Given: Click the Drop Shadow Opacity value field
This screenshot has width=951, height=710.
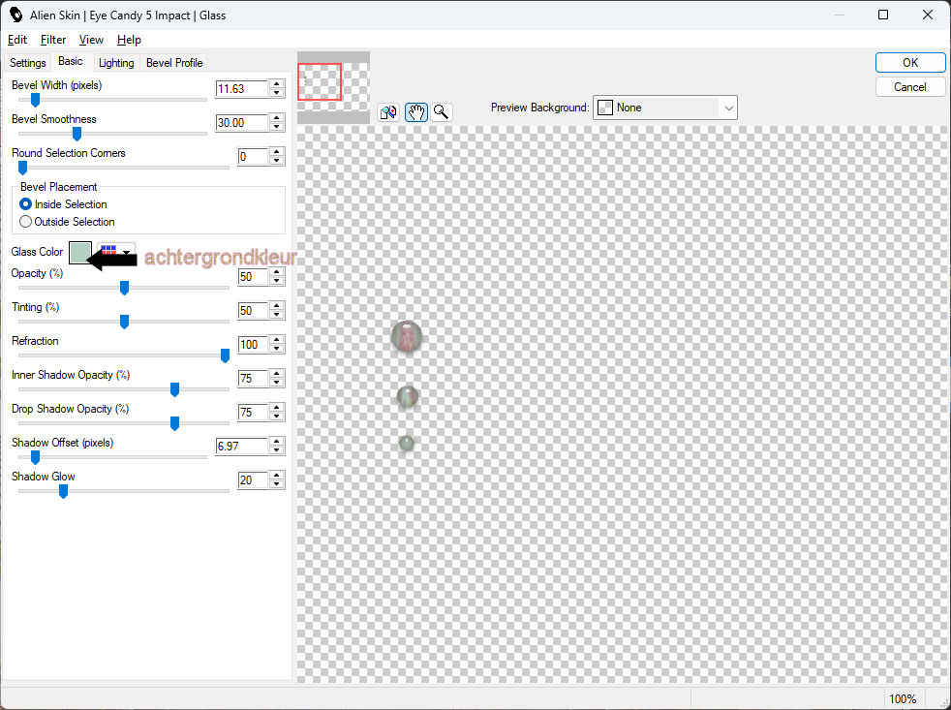Looking at the screenshot, I should click(253, 413).
